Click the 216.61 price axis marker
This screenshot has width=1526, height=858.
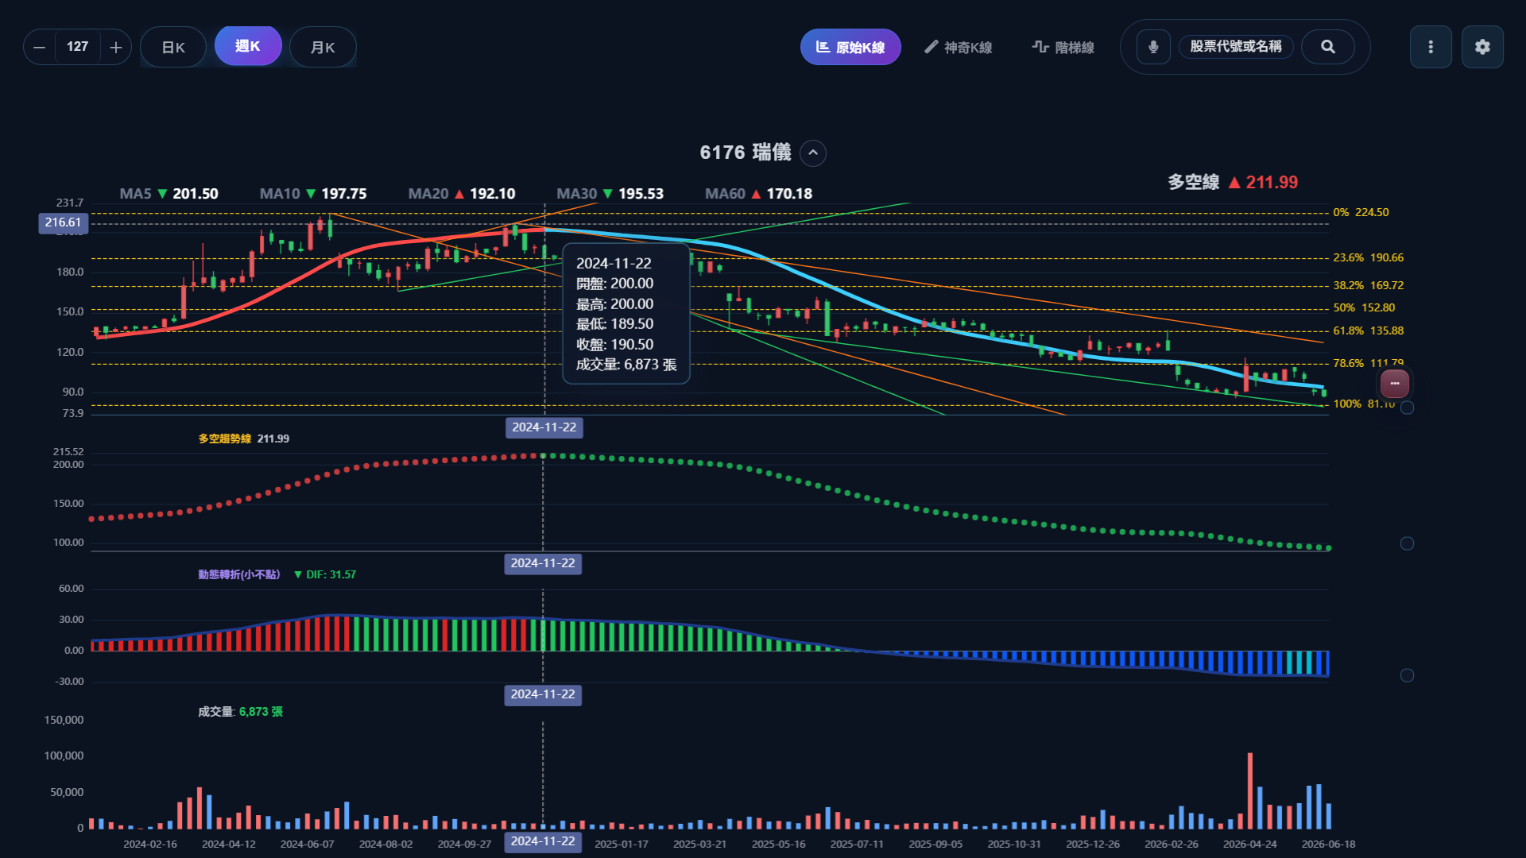pos(63,223)
